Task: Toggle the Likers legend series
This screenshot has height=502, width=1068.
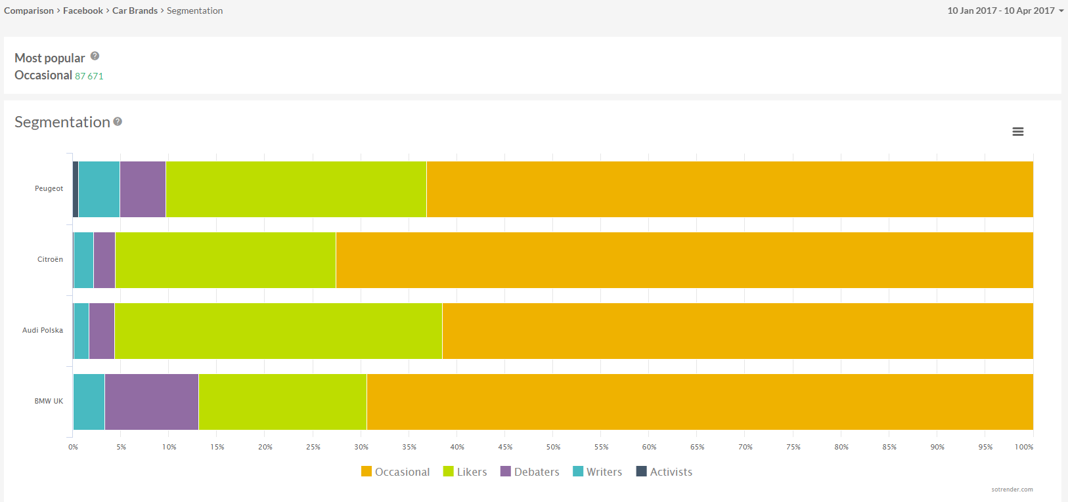Action: coord(465,472)
